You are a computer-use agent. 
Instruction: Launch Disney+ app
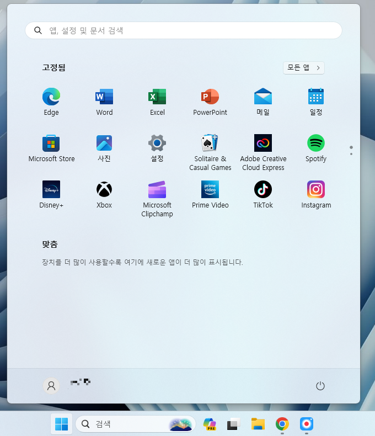pyautogui.click(x=51, y=195)
